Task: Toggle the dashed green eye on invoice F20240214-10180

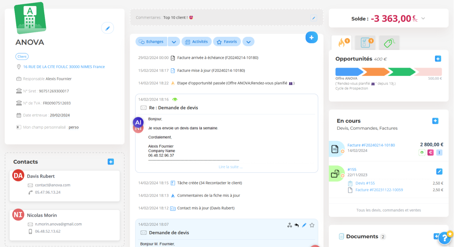Action: (x=422, y=153)
